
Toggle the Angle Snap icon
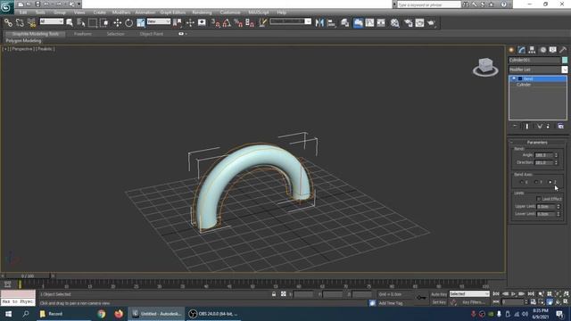pos(227,23)
